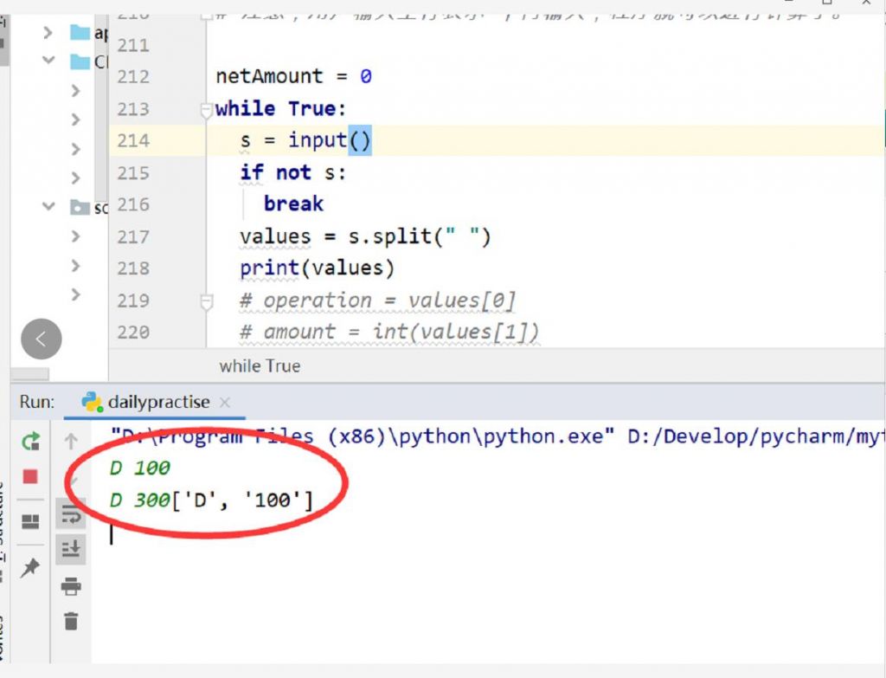Click the up arrow in console toolbar

tap(71, 442)
